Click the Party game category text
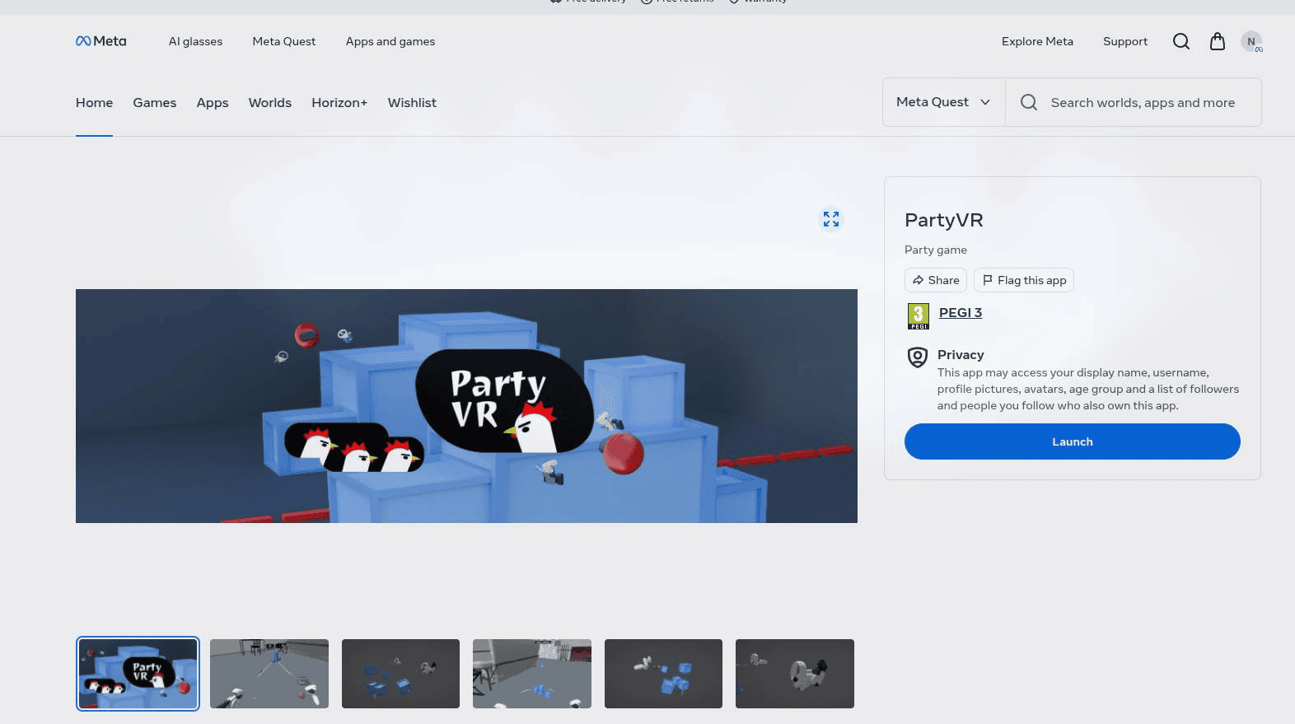 click(x=936, y=250)
